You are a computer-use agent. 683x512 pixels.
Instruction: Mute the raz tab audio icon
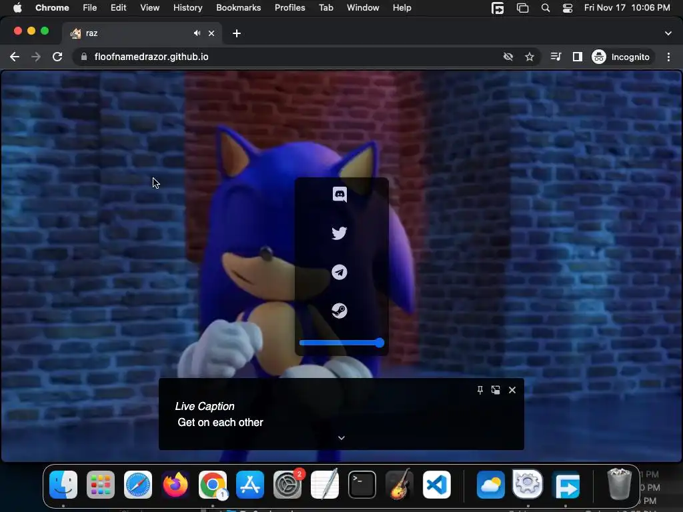tap(197, 33)
